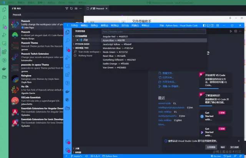Click synchronize changes icon in status bar

coord(86,156)
